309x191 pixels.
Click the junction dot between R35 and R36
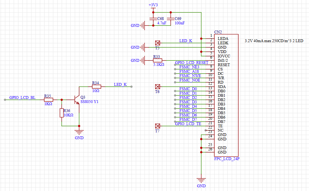(x=62, y=100)
